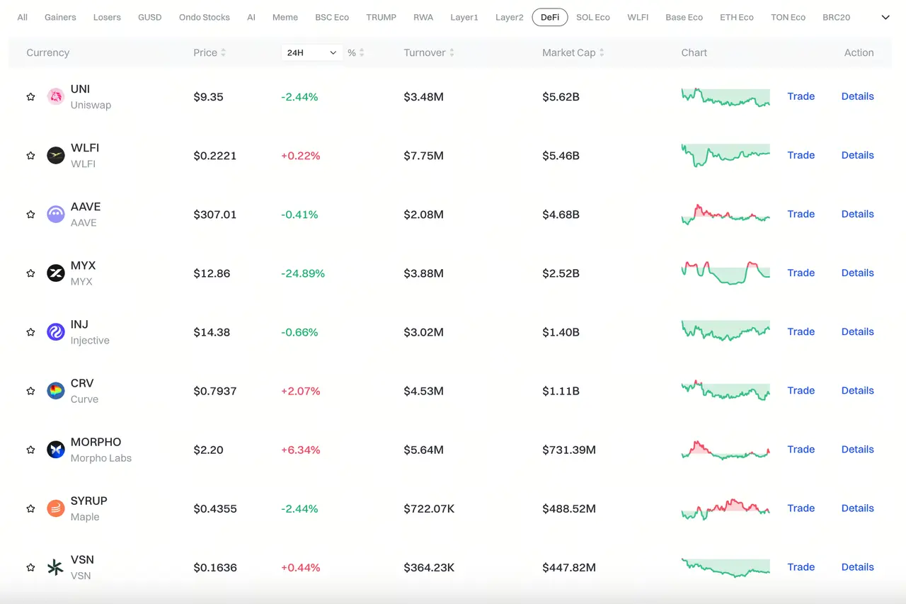Favorite INJ with the star
This screenshot has width=906, height=604.
(30, 331)
